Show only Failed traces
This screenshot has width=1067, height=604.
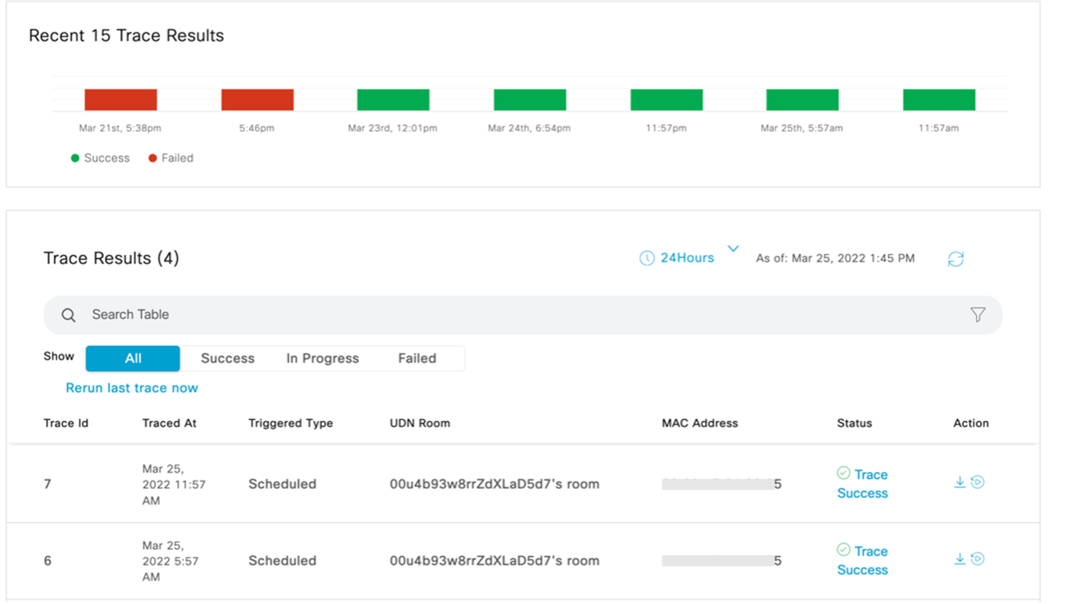point(417,358)
